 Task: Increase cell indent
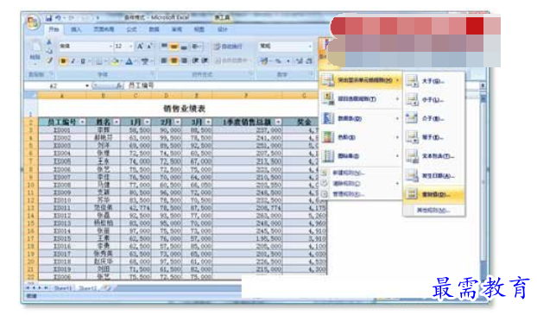point(205,61)
